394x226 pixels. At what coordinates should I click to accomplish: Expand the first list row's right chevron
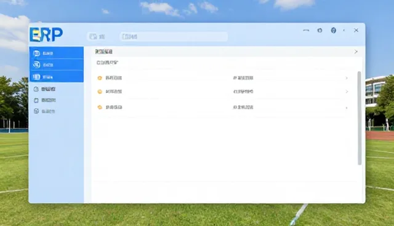click(x=347, y=78)
